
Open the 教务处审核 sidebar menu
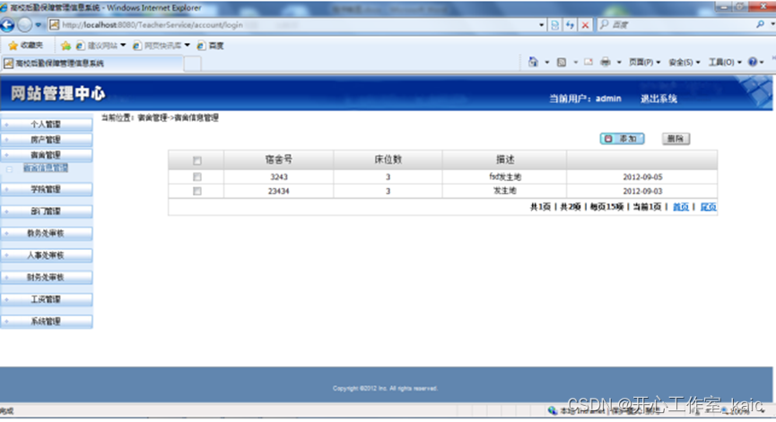46,233
